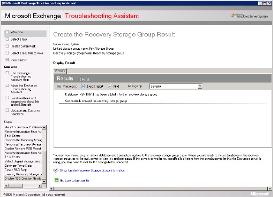Open the Restart current task link

tap(23, 46)
